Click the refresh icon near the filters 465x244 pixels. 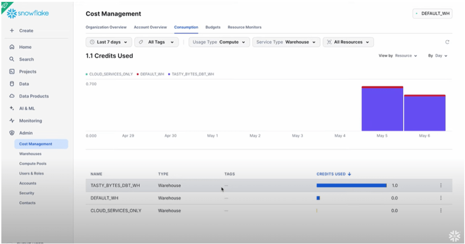click(447, 42)
